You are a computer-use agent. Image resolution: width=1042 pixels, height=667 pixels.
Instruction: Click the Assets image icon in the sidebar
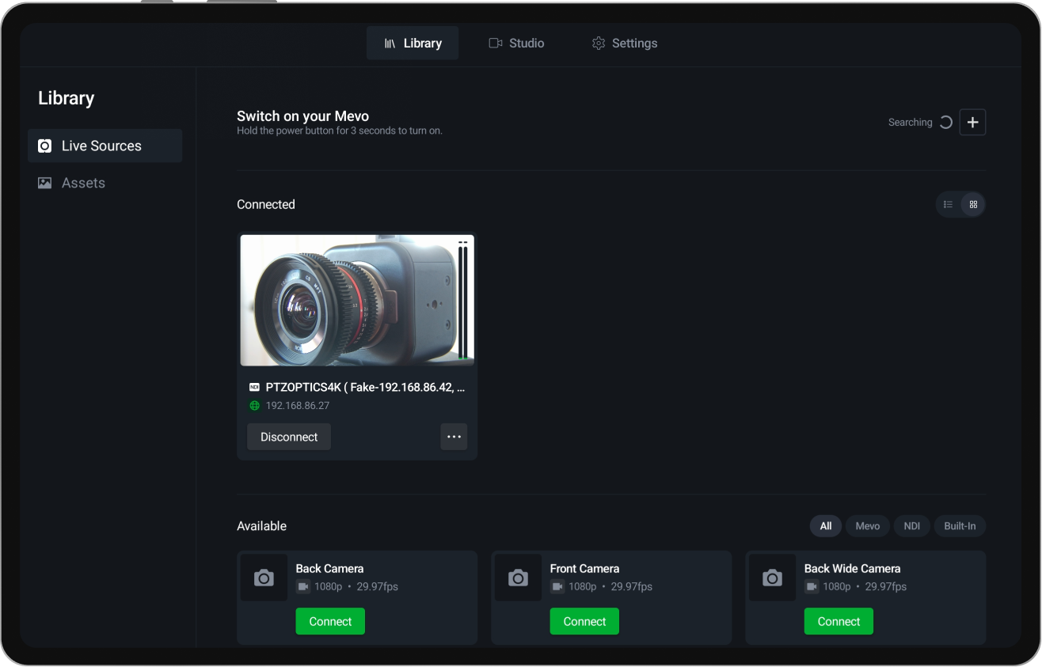click(45, 183)
